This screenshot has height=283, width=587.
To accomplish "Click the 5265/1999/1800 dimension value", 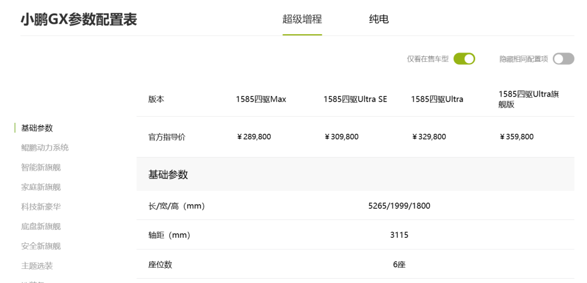I will pyautogui.click(x=399, y=205).
